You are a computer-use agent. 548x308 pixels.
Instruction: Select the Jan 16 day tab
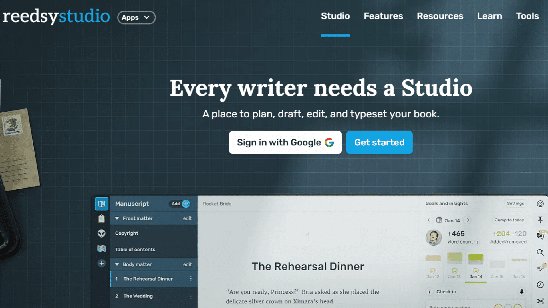519,277
